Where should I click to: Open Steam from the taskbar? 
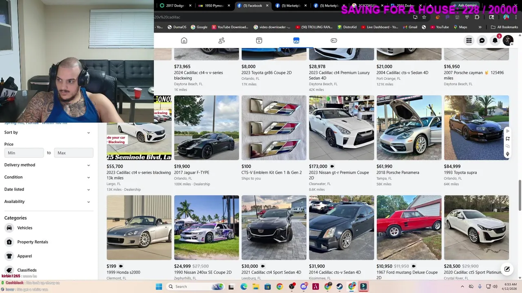[x=339, y=286]
